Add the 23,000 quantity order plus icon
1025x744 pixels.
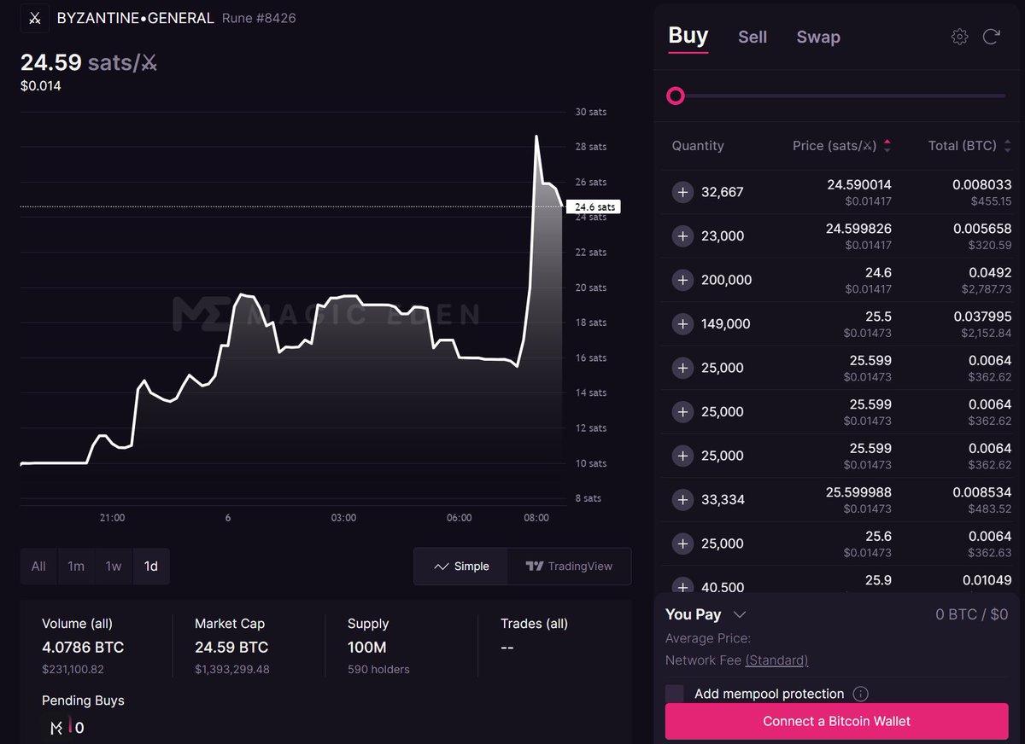coord(682,235)
